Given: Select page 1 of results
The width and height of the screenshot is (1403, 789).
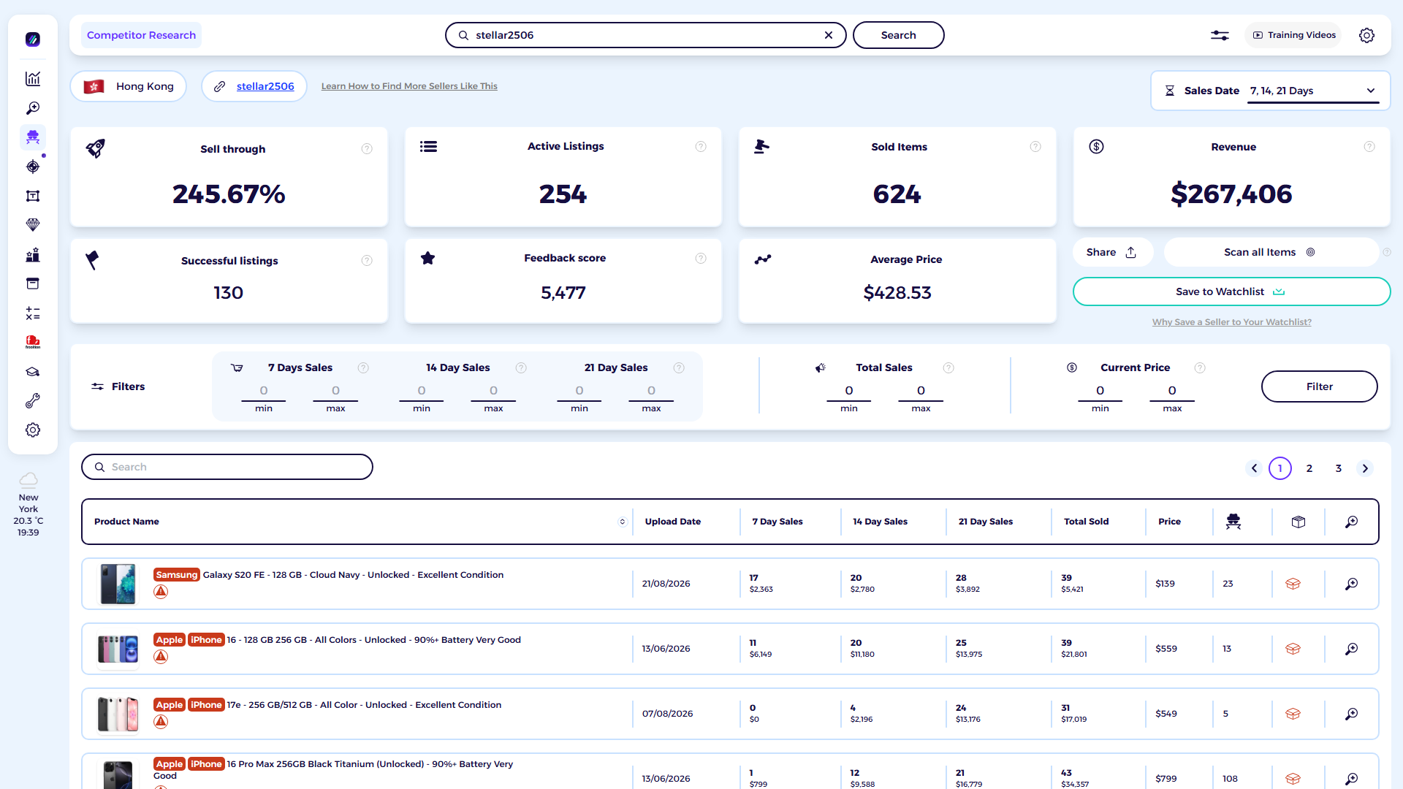Looking at the screenshot, I should click(1280, 468).
